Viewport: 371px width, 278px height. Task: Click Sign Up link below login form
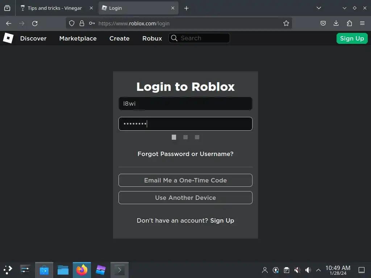(x=222, y=220)
